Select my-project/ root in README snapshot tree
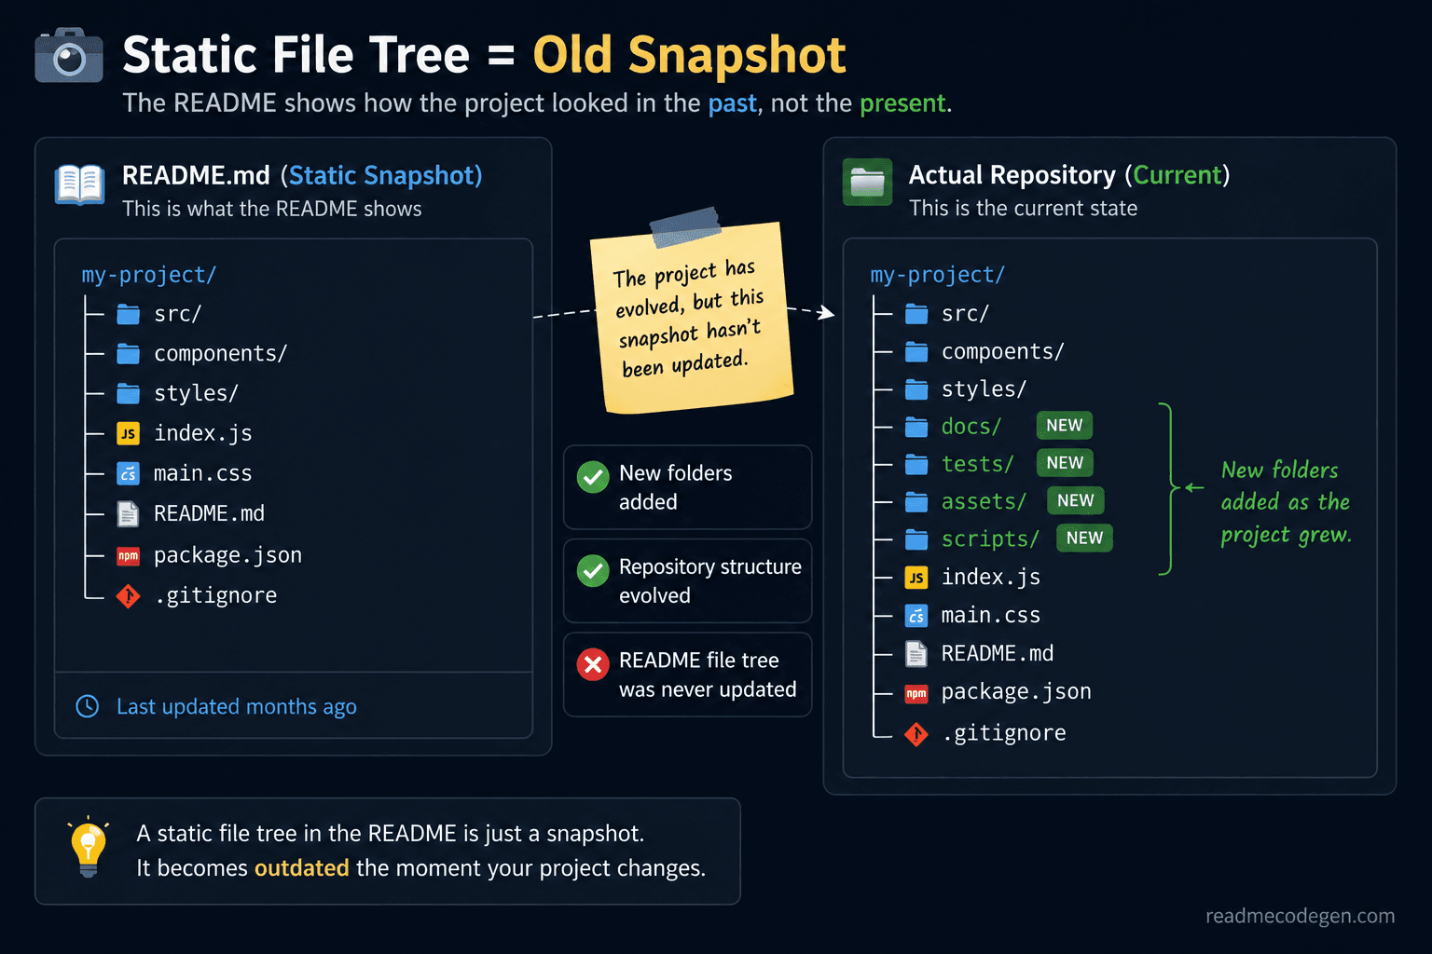1432x954 pixels. (x=149, y=275)
